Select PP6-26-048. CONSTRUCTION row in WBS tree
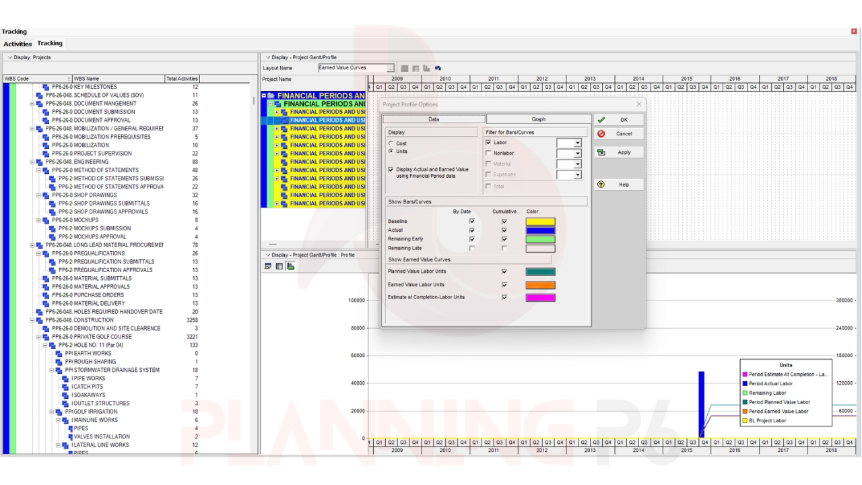Viewport: 862px width, 485px height. [x=79, y=320]
